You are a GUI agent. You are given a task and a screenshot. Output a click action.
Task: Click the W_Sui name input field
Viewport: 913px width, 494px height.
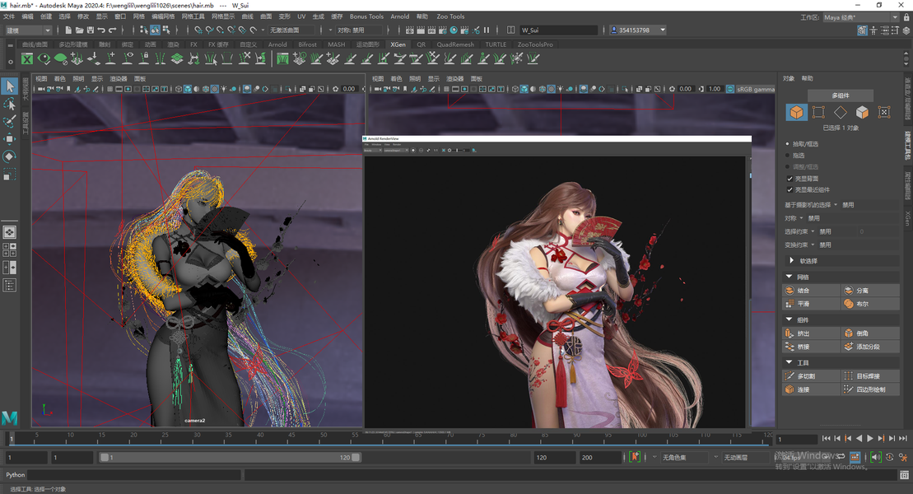[x=559, y=30]
